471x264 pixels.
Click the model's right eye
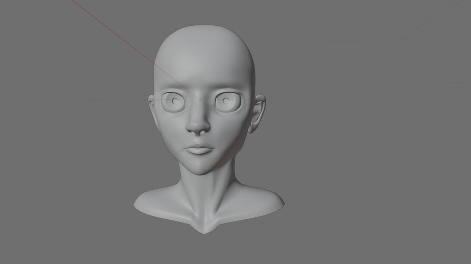174,101
